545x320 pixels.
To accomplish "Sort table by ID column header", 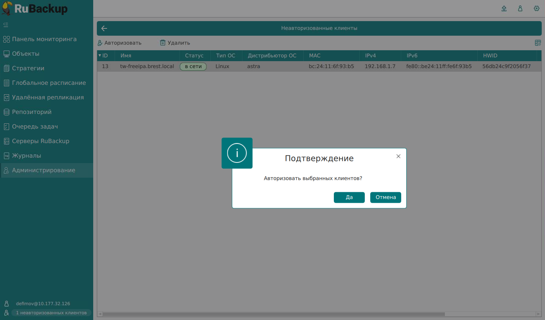I will coord(105,56).
